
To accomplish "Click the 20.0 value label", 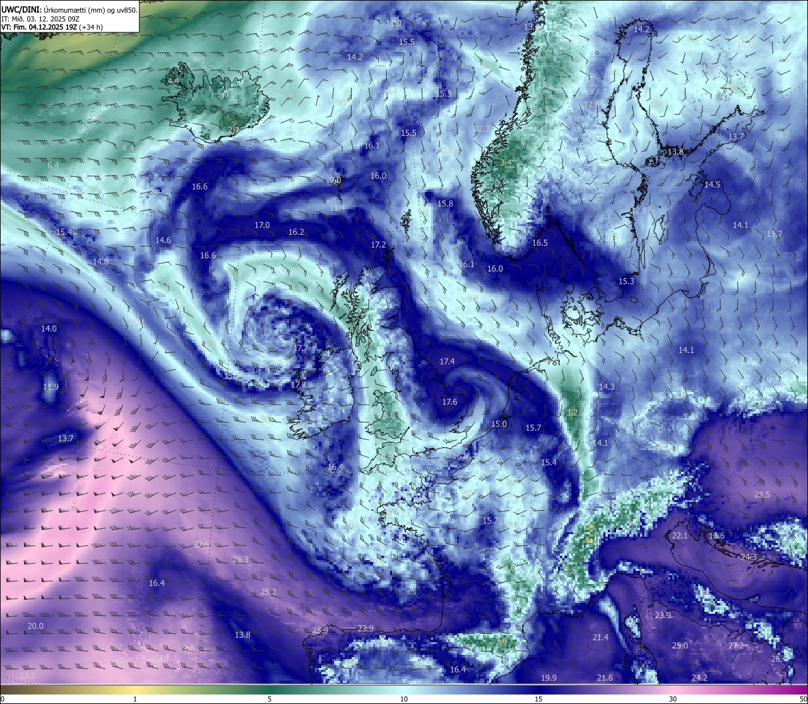I will click(x=35, y=626).
